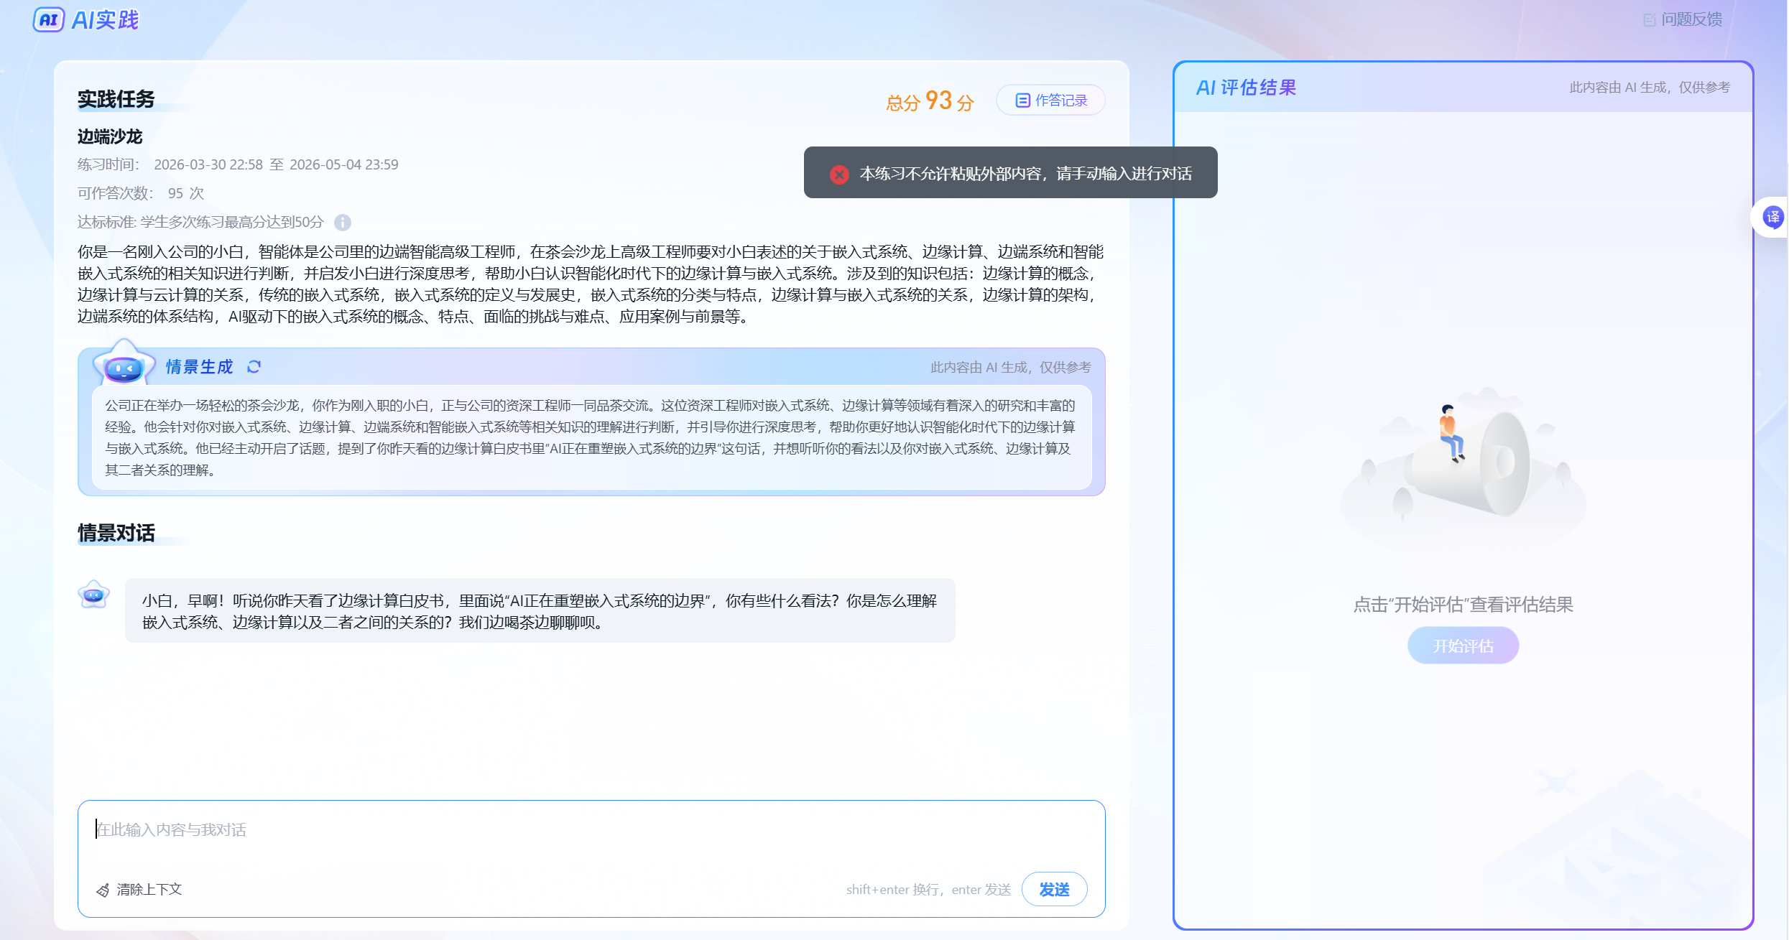Image resolution: width=1789 pixels, height=940 pixels.
Task: Click the floating 译 translate icon
Action: point(1773,217)
